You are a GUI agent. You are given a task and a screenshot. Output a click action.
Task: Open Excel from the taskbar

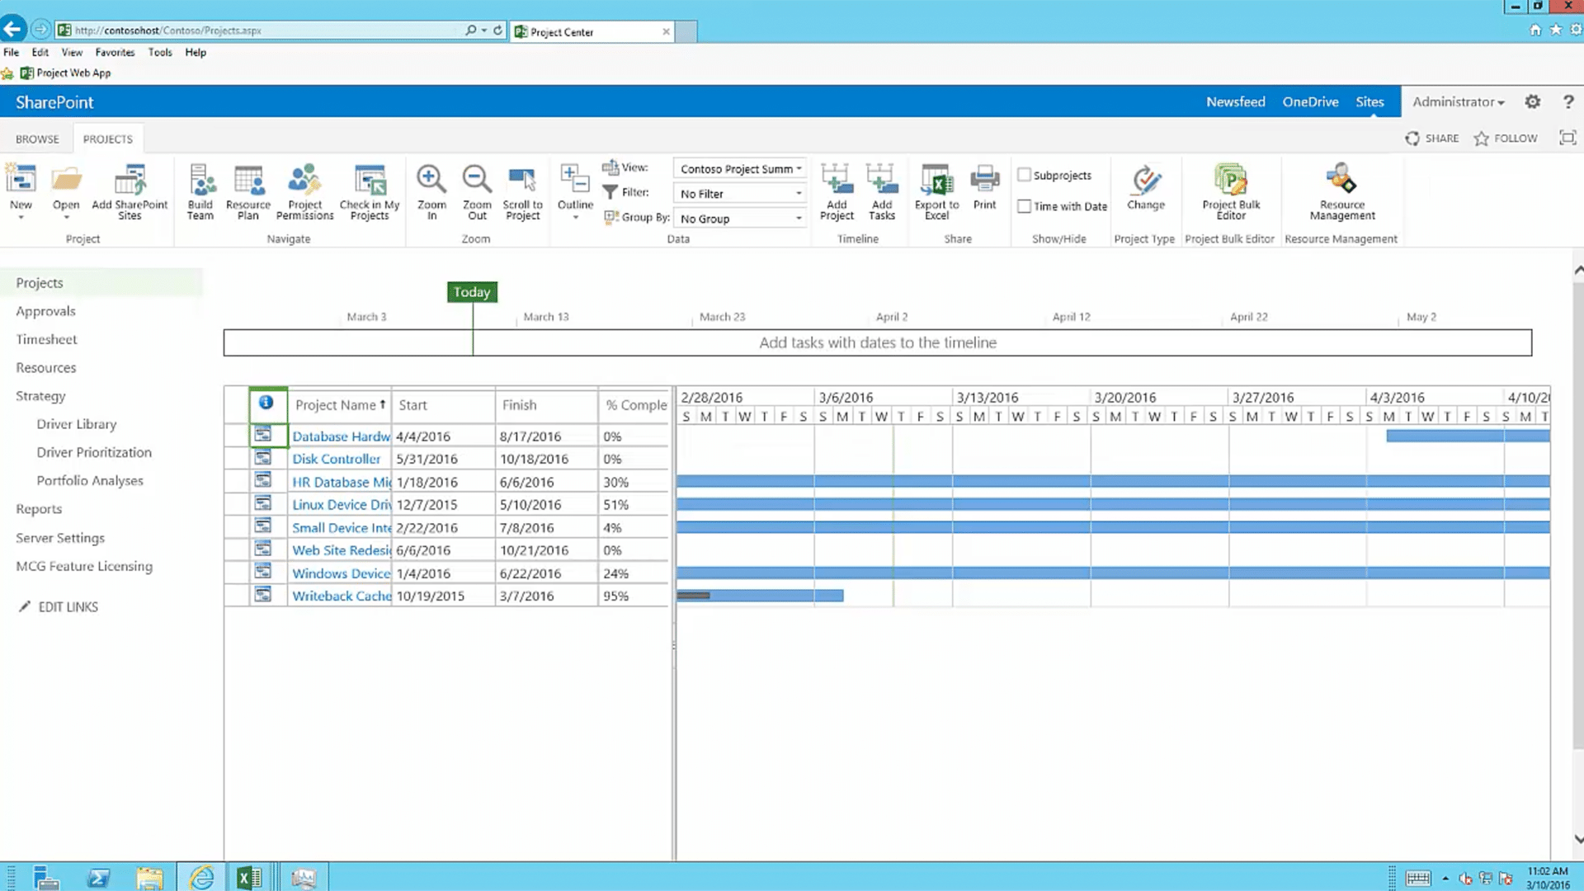pos(248,878)
